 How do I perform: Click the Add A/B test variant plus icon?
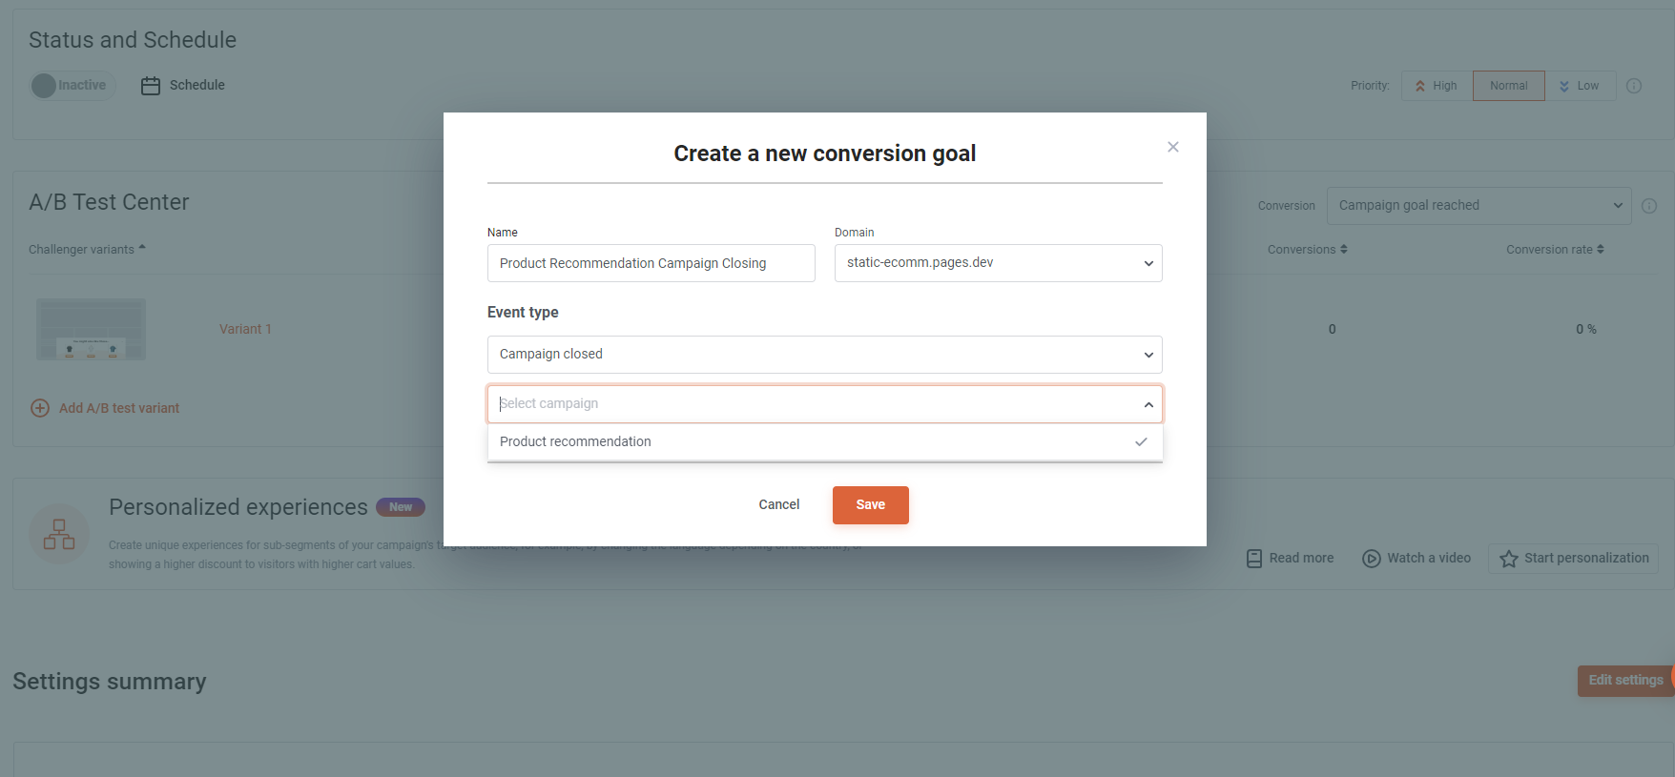coord(40,408)
